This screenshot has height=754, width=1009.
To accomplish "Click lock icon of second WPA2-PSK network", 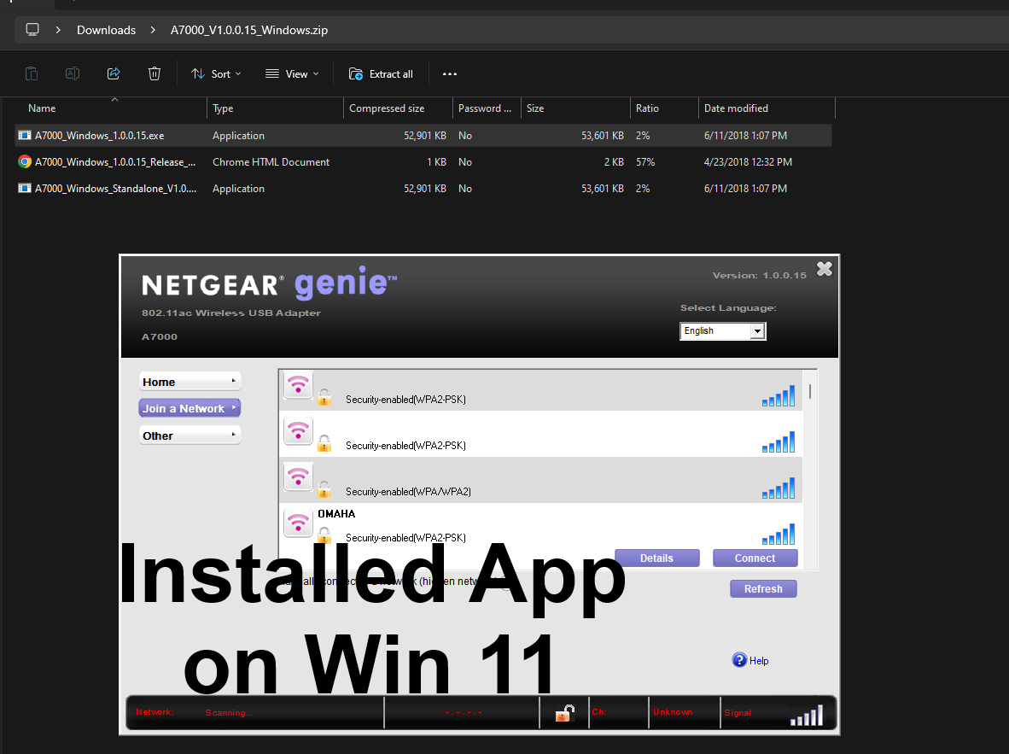I will (x=324, y=443).
